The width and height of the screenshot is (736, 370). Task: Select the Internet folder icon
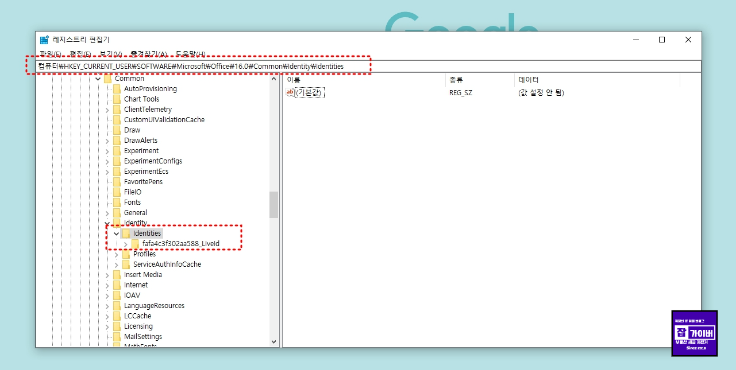(x=117, y=285)
